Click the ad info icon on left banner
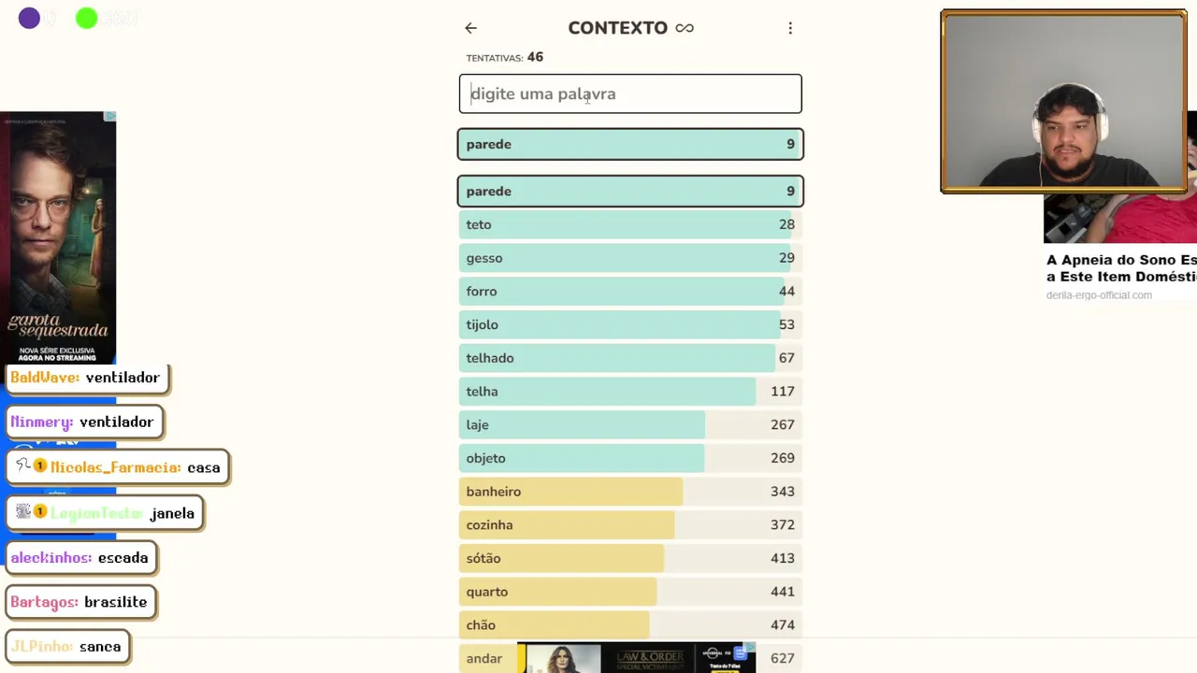The height and width of the screenshot is (673, 1197). (x=109, y=117)
